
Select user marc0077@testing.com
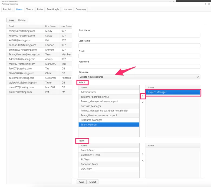[39, 64]
